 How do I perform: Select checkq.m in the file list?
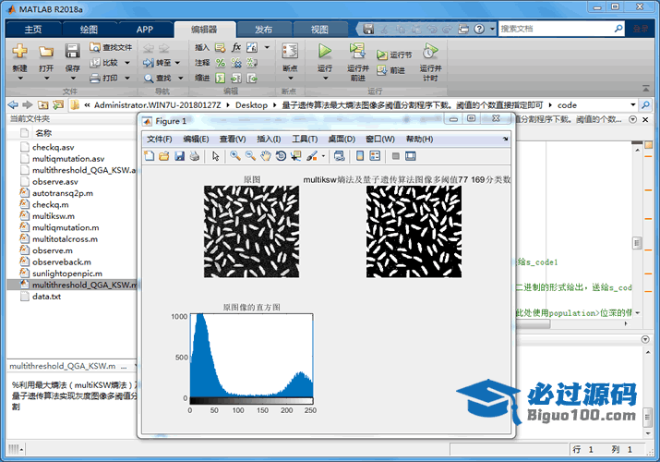[51, 205]
